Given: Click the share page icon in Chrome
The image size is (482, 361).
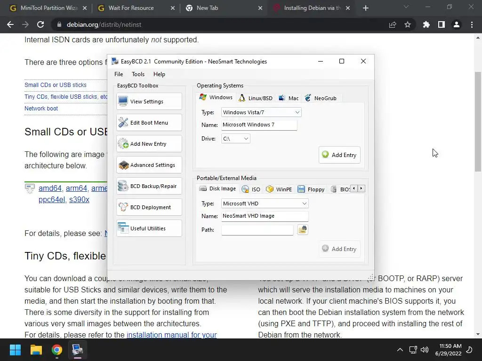Looking at the screenshot, I should coord(393,24).
